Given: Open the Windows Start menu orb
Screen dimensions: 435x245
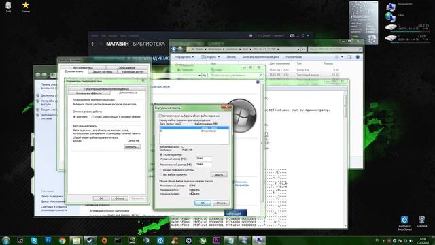Looking at the screenshot, I should (x=6, y=240).
